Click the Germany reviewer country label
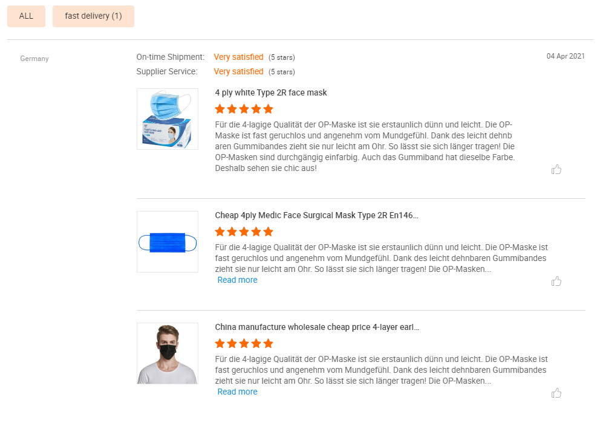Screen dimensions: 600x423 [34, 59]
